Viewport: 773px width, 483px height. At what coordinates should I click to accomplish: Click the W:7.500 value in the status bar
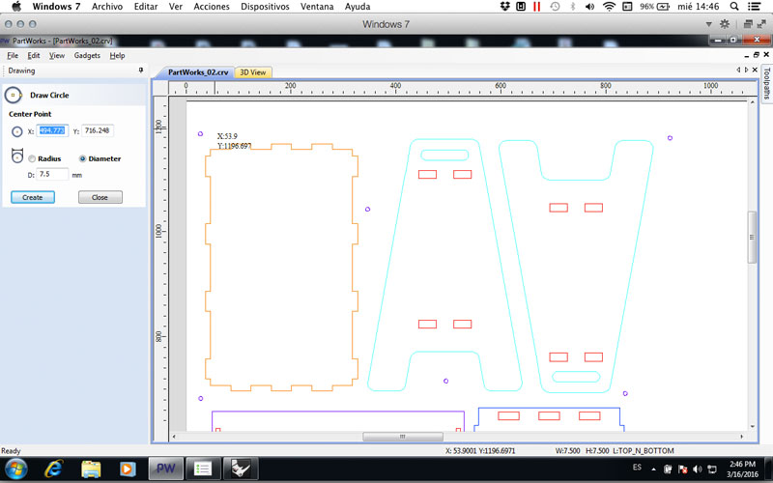567,450
